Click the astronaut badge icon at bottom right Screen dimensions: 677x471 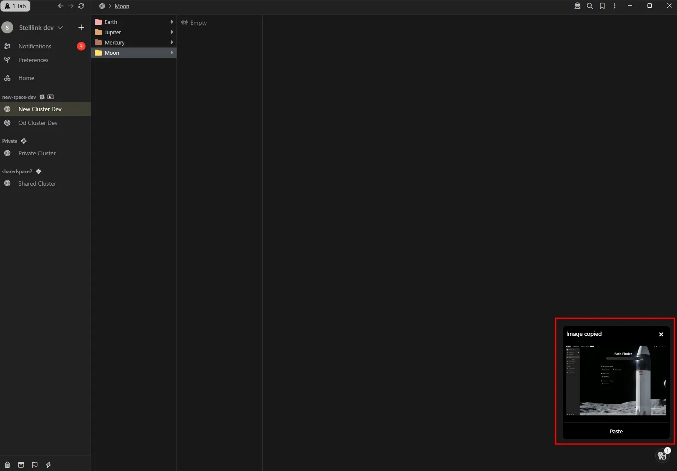tap(662, 456)
